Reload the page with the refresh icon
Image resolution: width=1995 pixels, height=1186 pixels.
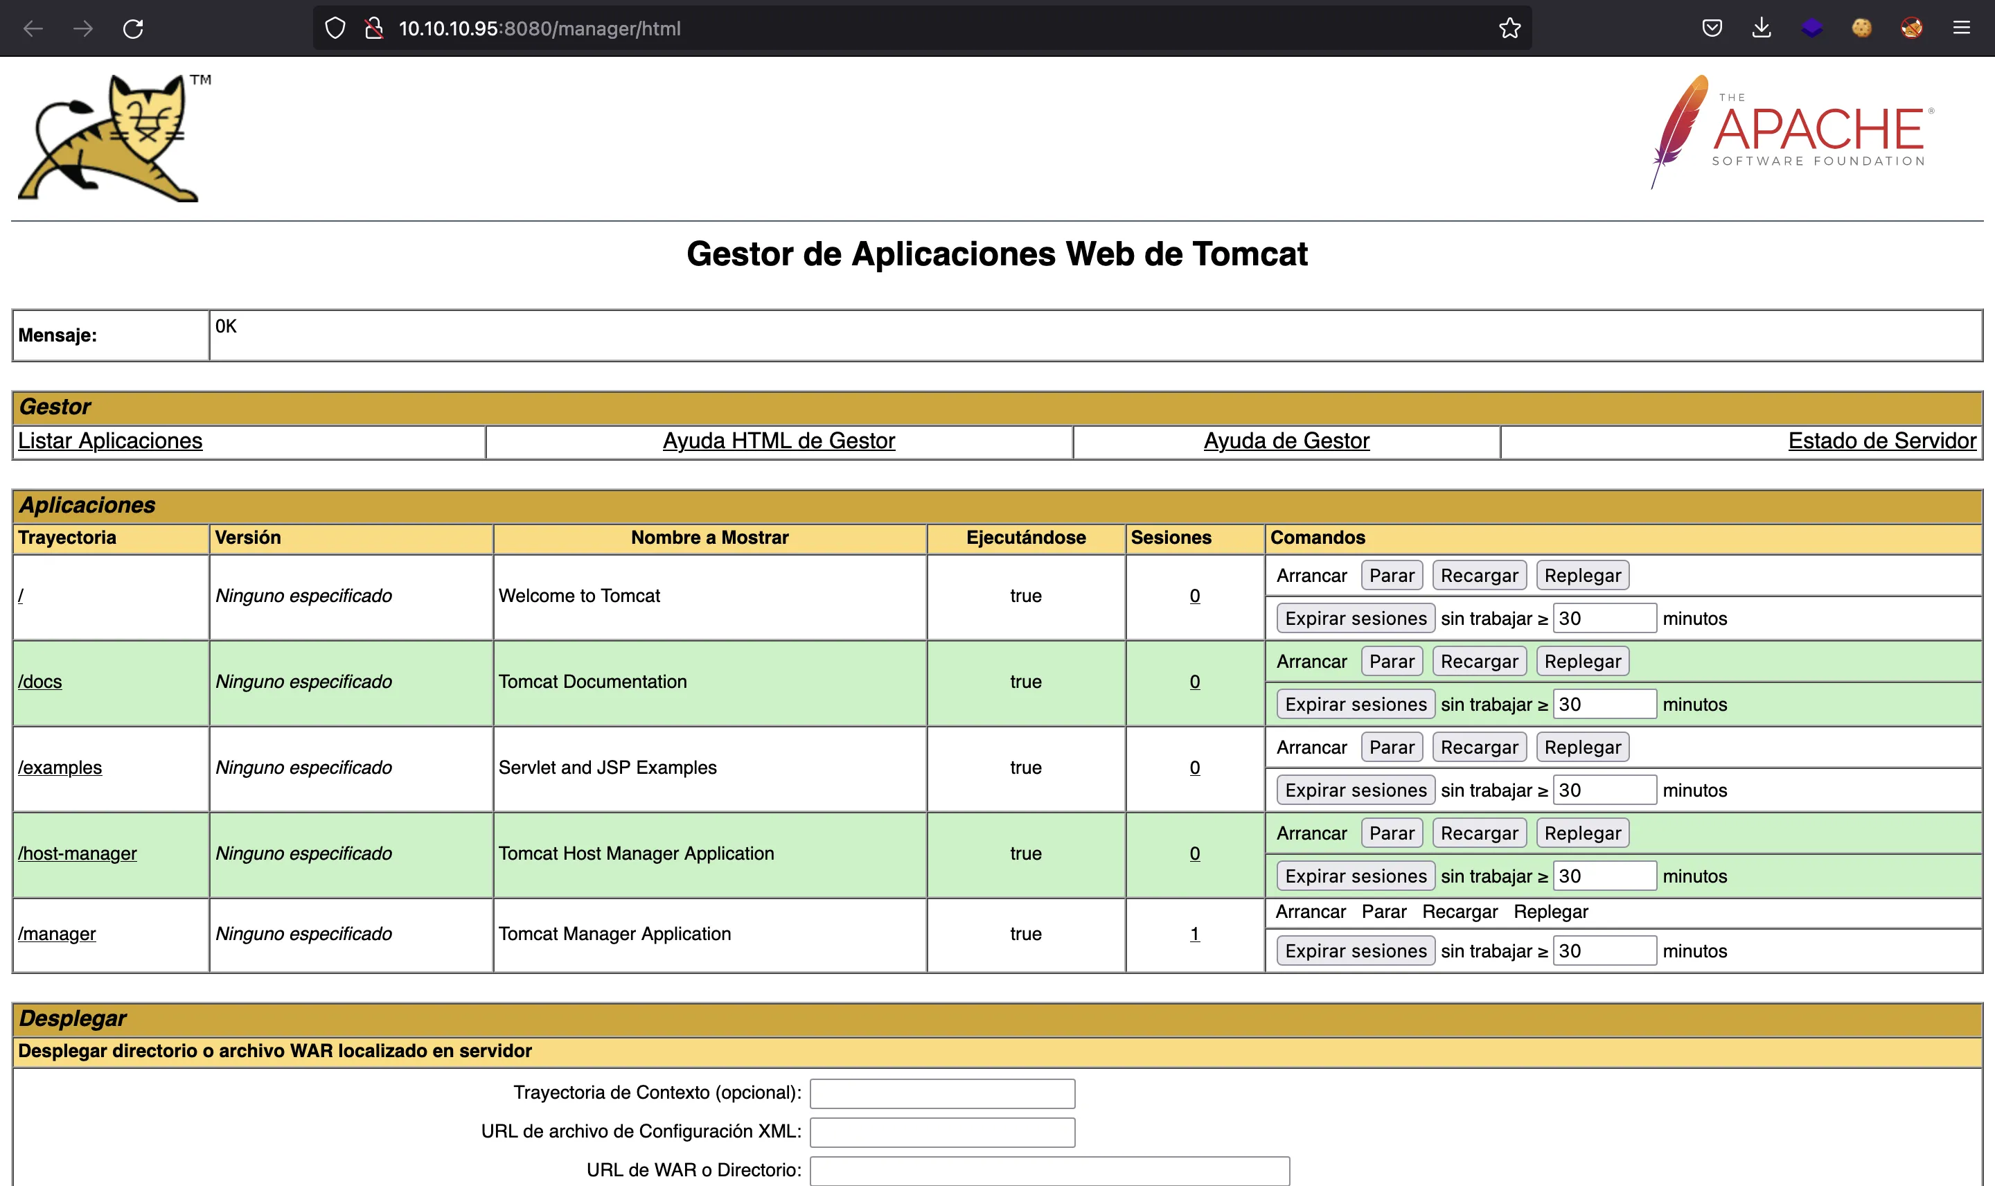[134, 29]
